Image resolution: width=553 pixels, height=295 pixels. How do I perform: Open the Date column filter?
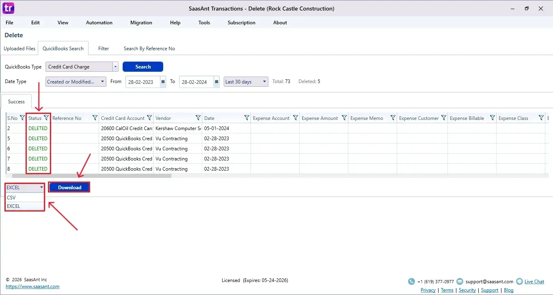(x=247, y=118)
